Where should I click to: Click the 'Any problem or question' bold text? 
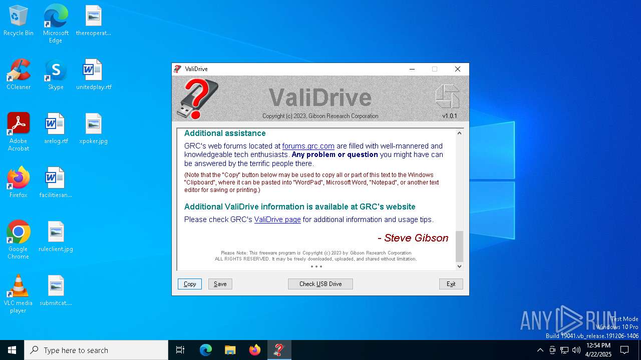[335, 155]
